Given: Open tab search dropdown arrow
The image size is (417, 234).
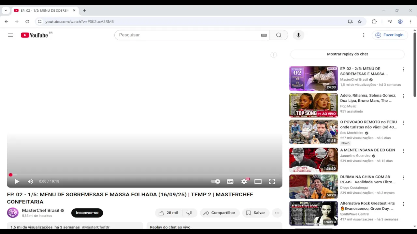Looking at the screenshot, I should click(6, 10).
